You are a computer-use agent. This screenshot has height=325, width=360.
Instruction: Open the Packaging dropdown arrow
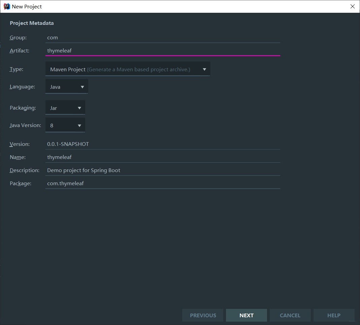tap(79, 108)
